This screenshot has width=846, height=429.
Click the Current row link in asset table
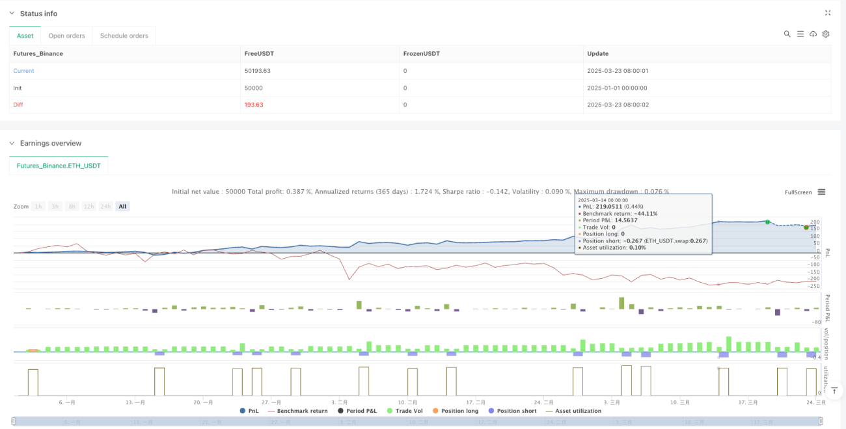click(x=24, y=71)
